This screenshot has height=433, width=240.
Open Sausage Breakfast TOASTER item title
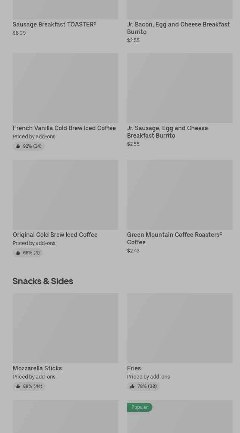pos(54,24)
